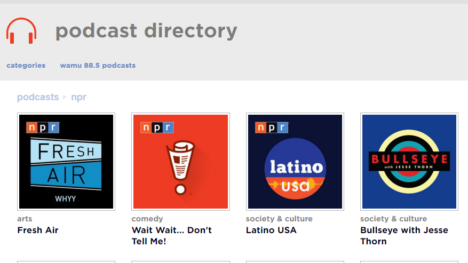Click the Wait Wait... Don't Tell Me! title
Image resolution: width=468 pixels, height=263 pixels.
(x=171, y=236)
